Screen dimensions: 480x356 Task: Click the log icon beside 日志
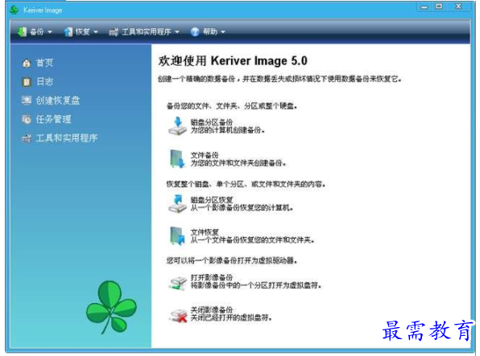[27, 82]
